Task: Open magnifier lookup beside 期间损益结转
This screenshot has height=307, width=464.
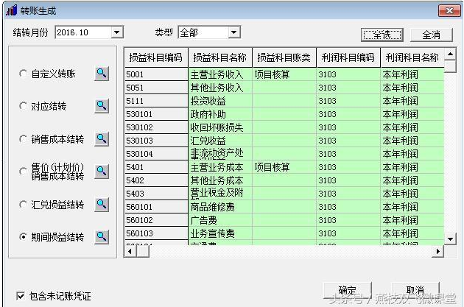Action: click(102, 237)
